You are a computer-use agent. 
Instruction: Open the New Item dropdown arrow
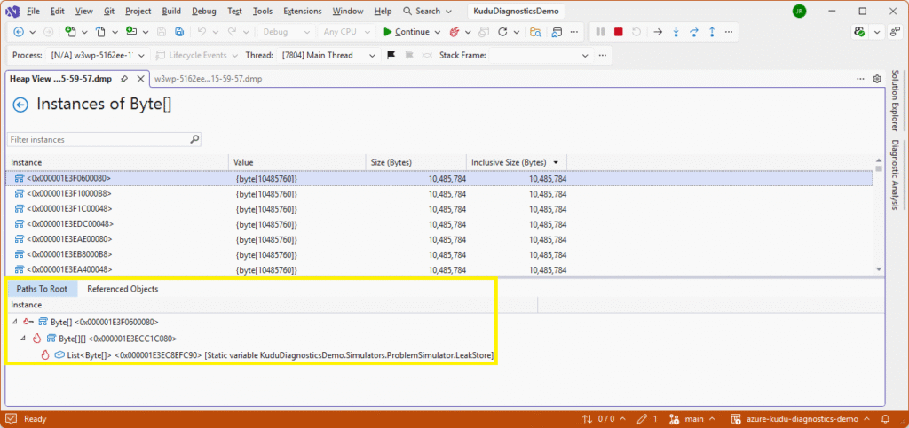coord(84,32)
